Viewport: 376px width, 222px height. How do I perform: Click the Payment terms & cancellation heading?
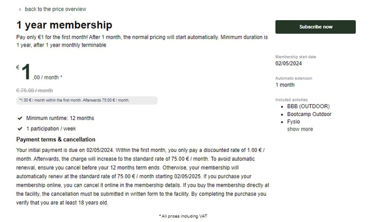click(56, 140)
